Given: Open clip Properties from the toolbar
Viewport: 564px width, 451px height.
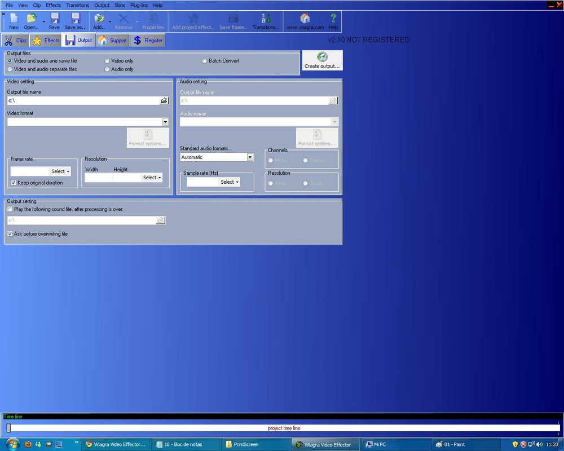Looking at the screenshot, I should point(153,21).
